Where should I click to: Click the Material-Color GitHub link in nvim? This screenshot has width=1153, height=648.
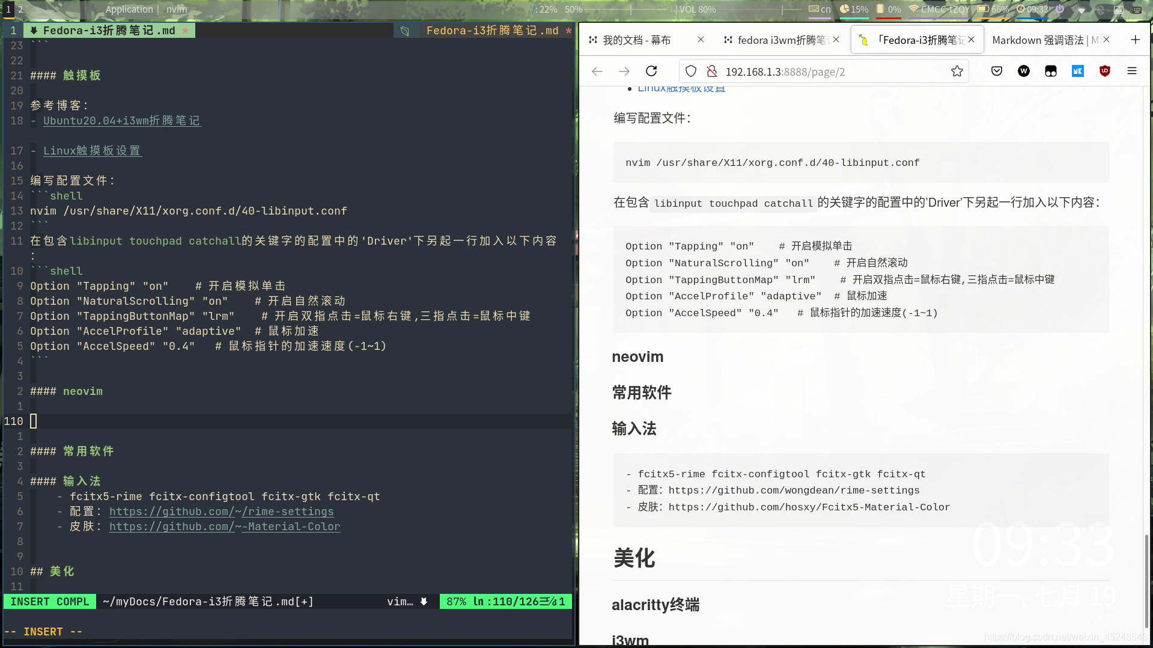click(225, 526)
